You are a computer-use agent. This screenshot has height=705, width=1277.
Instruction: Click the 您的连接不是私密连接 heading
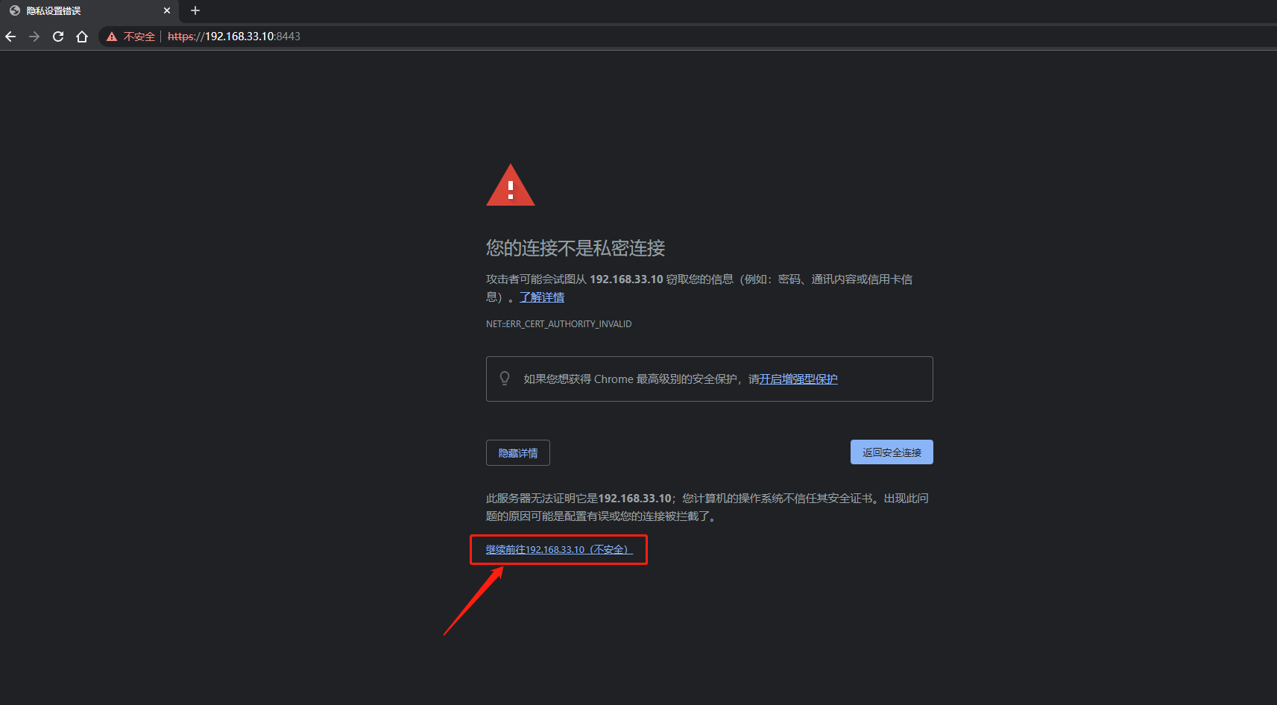pyautogui.click(x=576, y=248)
